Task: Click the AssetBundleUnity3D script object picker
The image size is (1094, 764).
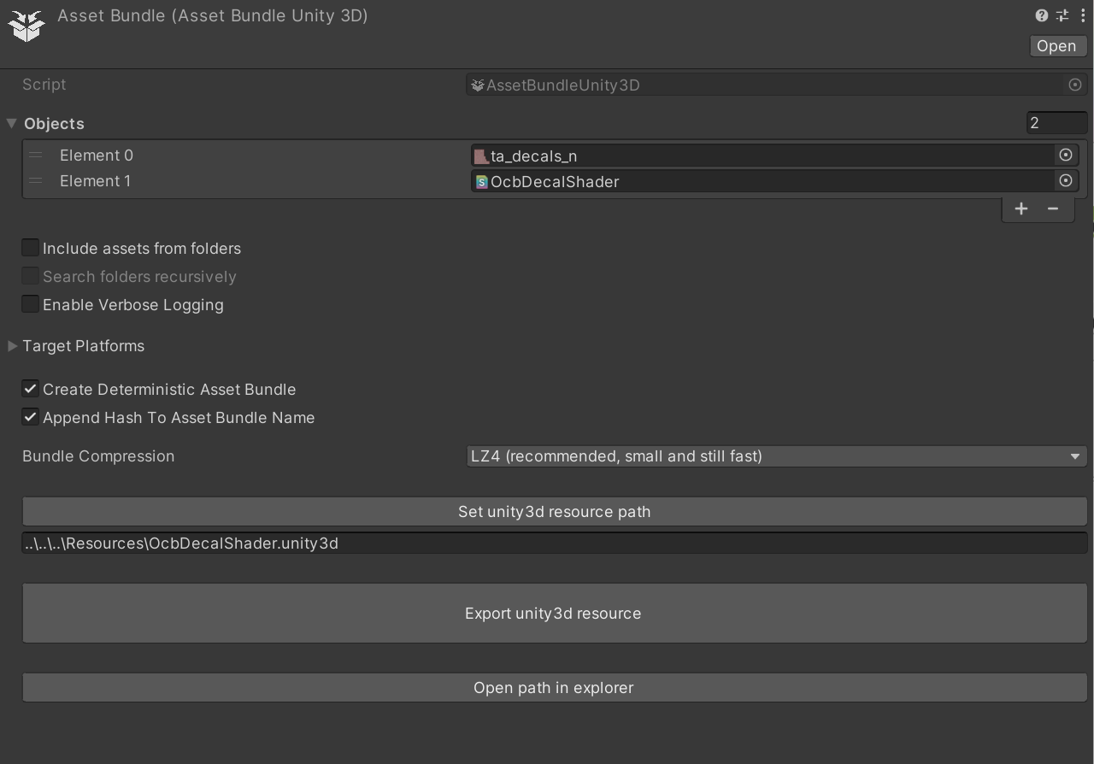Action: pyautogui.click(x=1075, y=85)
